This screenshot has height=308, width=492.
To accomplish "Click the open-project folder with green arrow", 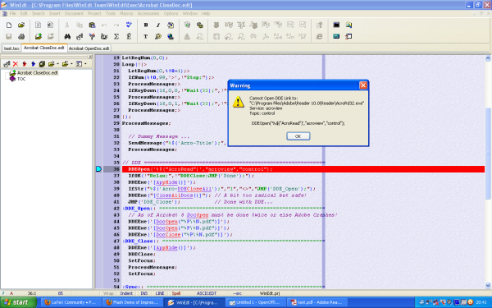I will (x=39, y=36).
